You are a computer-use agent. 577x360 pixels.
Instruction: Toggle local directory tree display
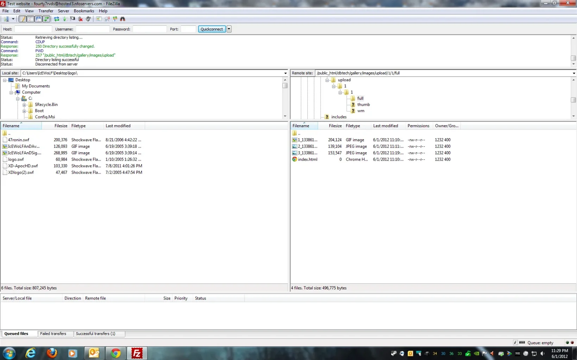(30, 19)
